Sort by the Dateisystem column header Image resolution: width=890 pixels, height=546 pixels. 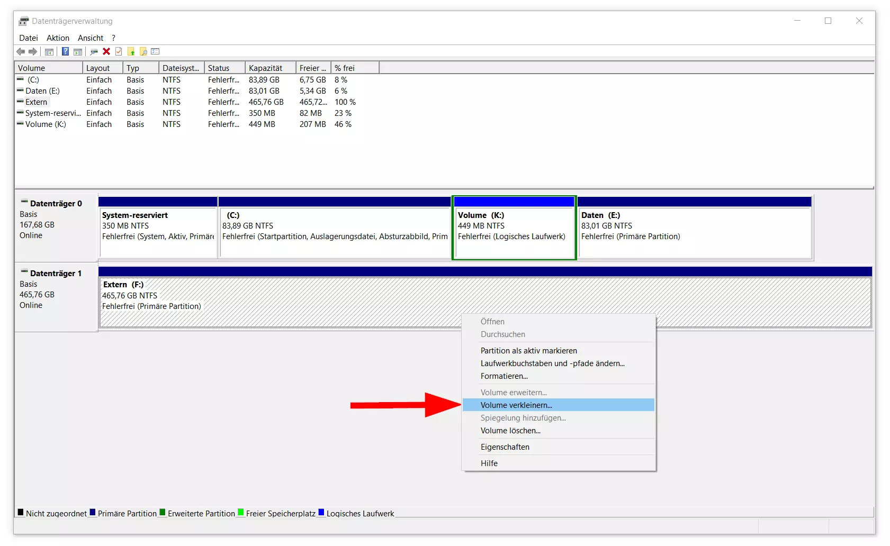(182, 68)
